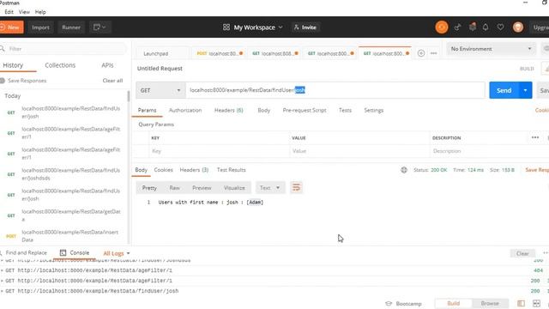The image size is (549, 309).
Task: Open the Runner
Action: (71, 27)
